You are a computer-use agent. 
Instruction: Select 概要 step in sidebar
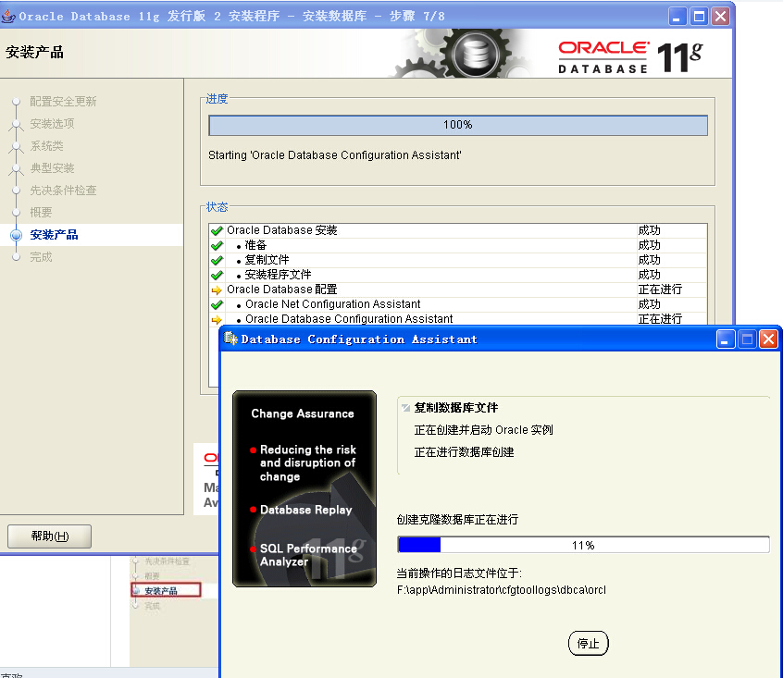[x=41, y=213]
